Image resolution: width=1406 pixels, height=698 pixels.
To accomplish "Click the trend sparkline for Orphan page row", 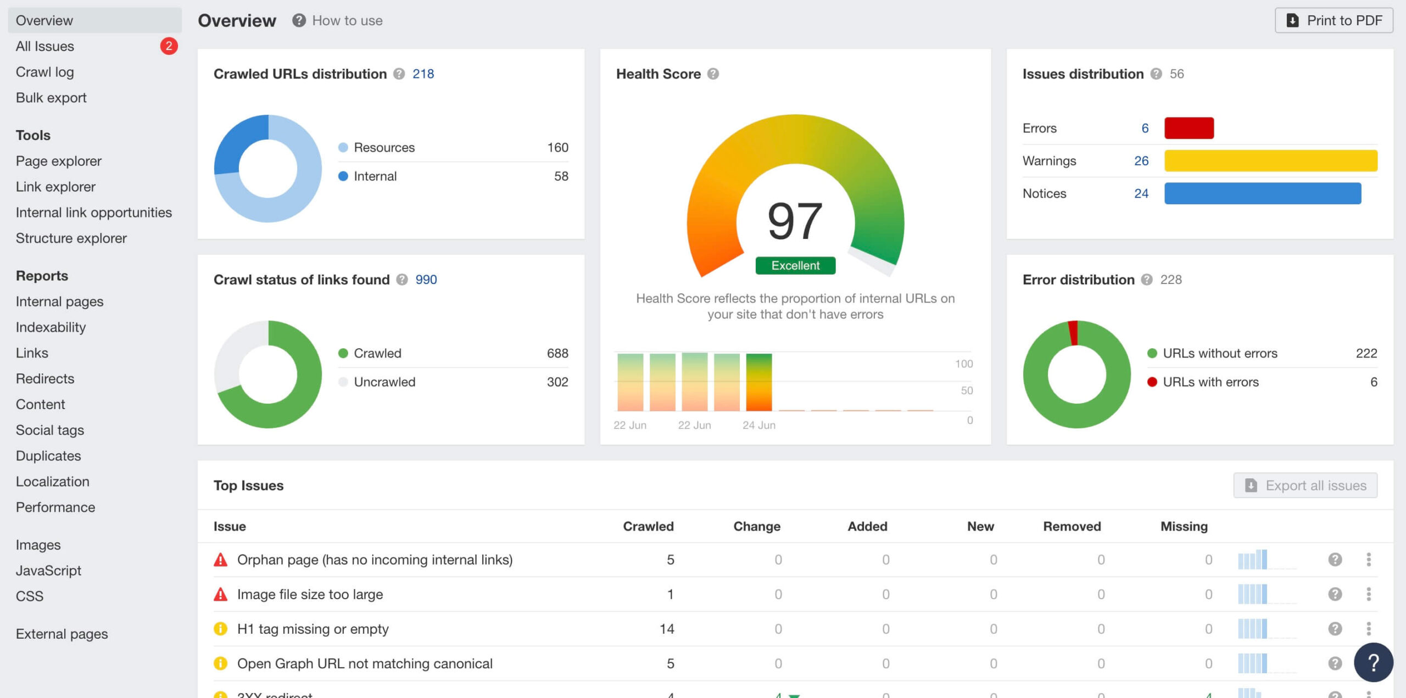I will pos(1266,560).
